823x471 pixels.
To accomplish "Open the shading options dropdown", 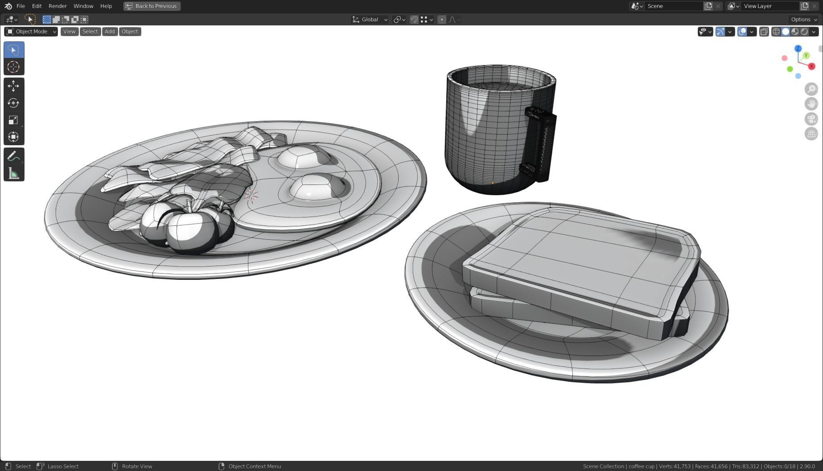I will click(814, 32).
